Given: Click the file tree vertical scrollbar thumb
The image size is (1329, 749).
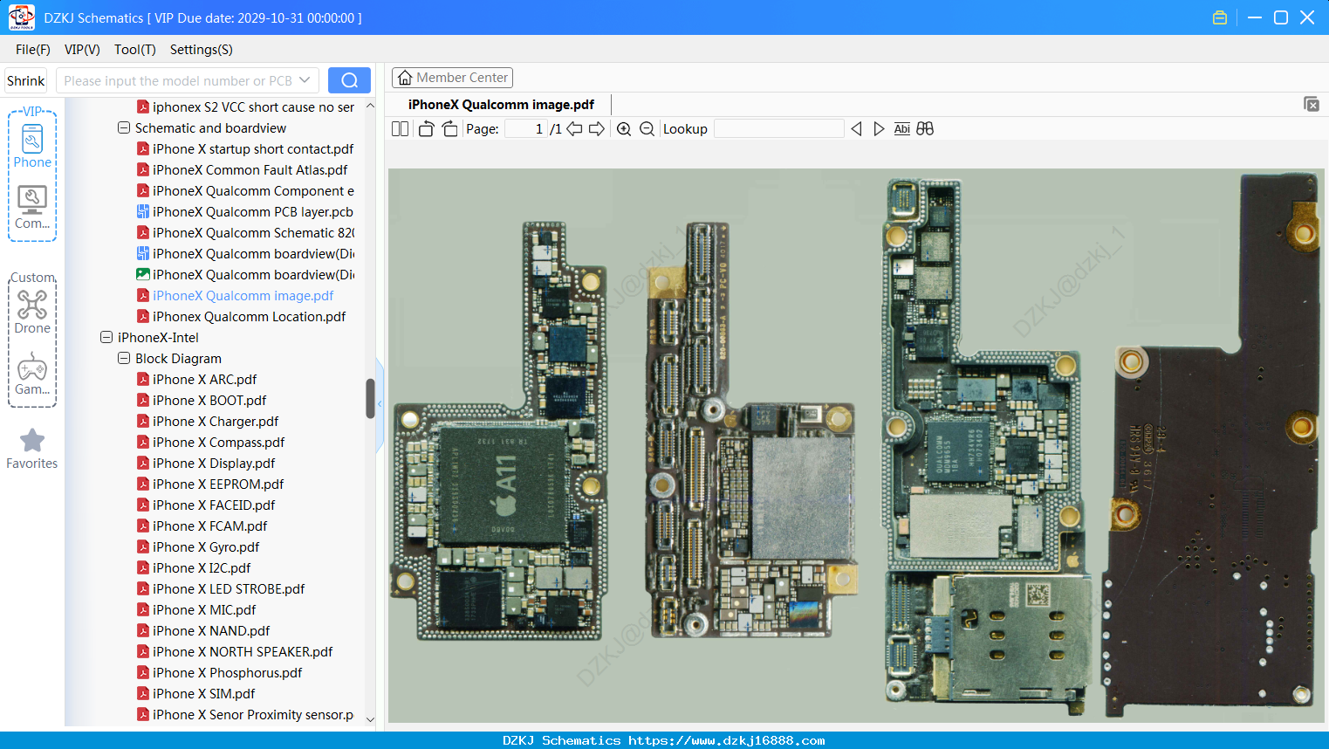Looking at the screenshot, I should coord(370,398).
